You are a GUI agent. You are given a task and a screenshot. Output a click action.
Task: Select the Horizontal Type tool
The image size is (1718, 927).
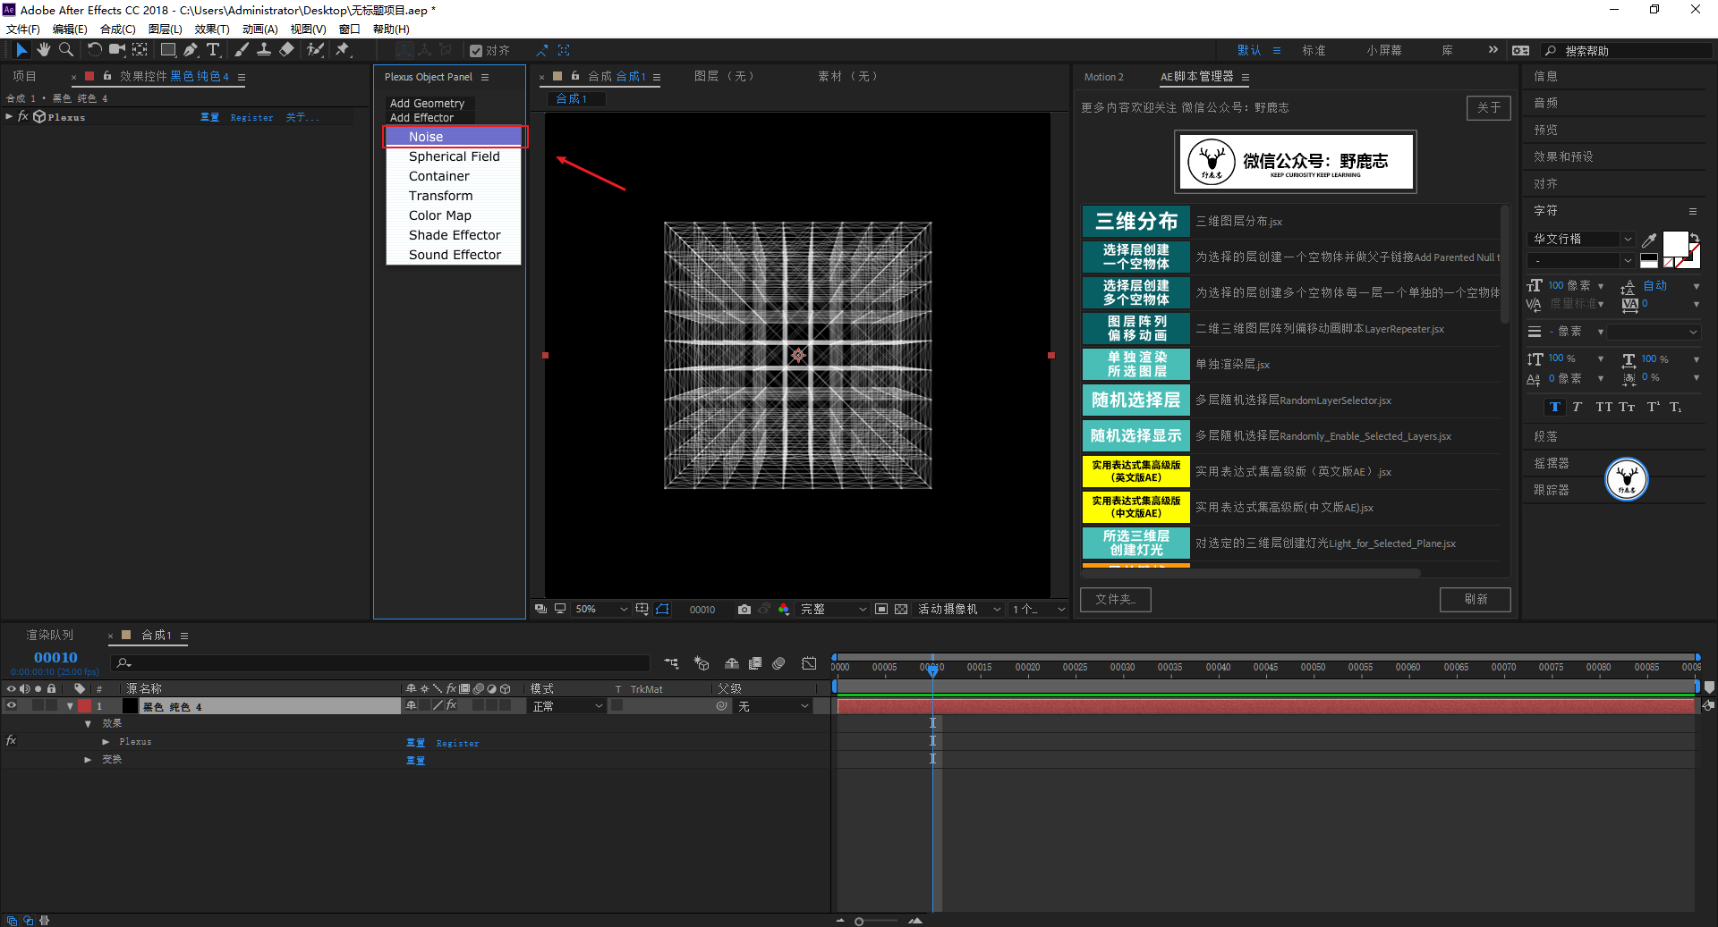tap(213, 50)
